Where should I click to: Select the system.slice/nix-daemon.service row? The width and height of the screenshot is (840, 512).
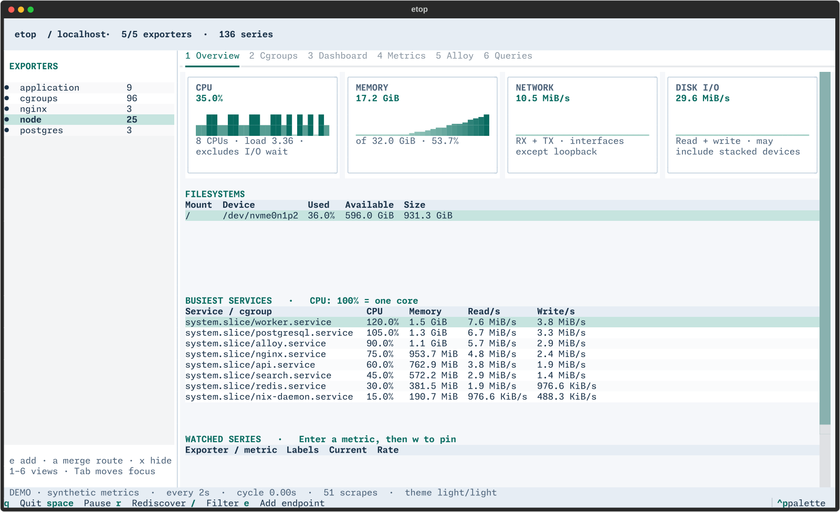[x=502, y=397]
